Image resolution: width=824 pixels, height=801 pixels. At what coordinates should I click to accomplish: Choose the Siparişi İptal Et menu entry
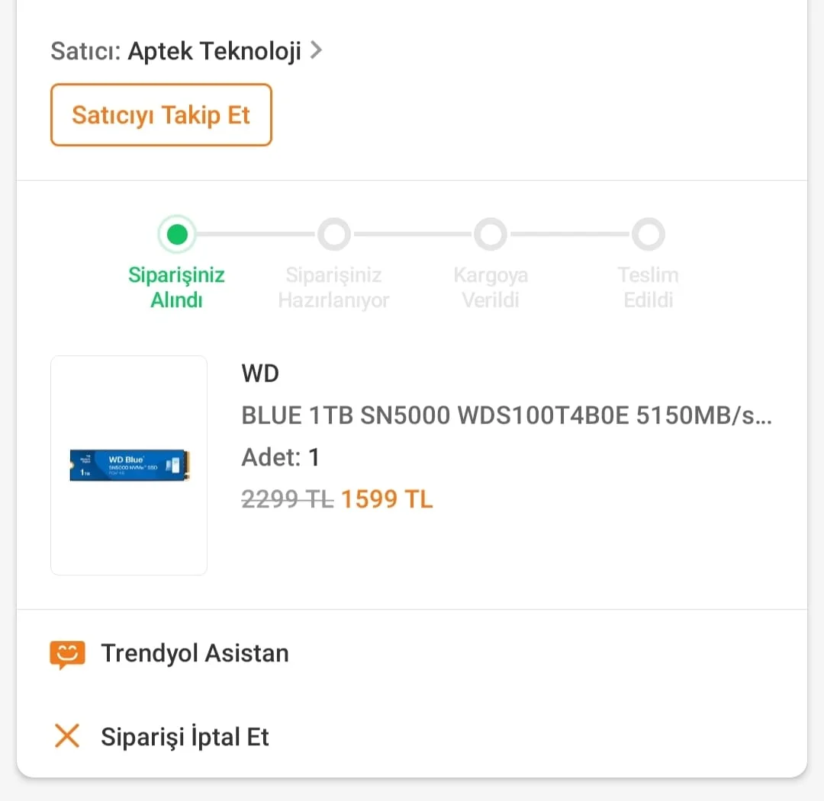[x=185, y=736]
